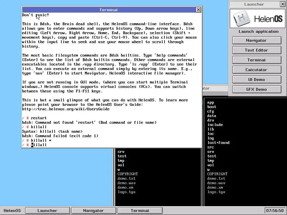Switch to Terminal in the taskbar
Screen dimensions: 287x215
coord(140,211)
